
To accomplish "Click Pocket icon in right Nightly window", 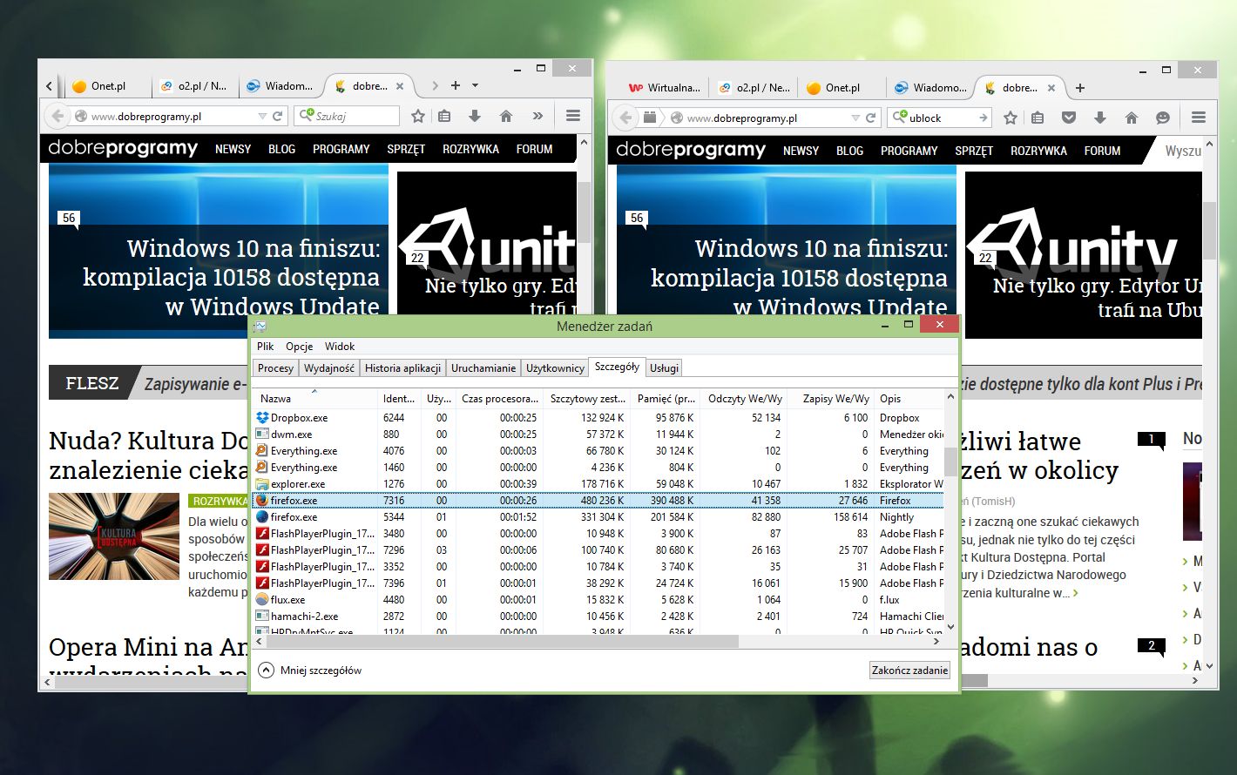I will pyautogui.click(x=1069, y=118).
